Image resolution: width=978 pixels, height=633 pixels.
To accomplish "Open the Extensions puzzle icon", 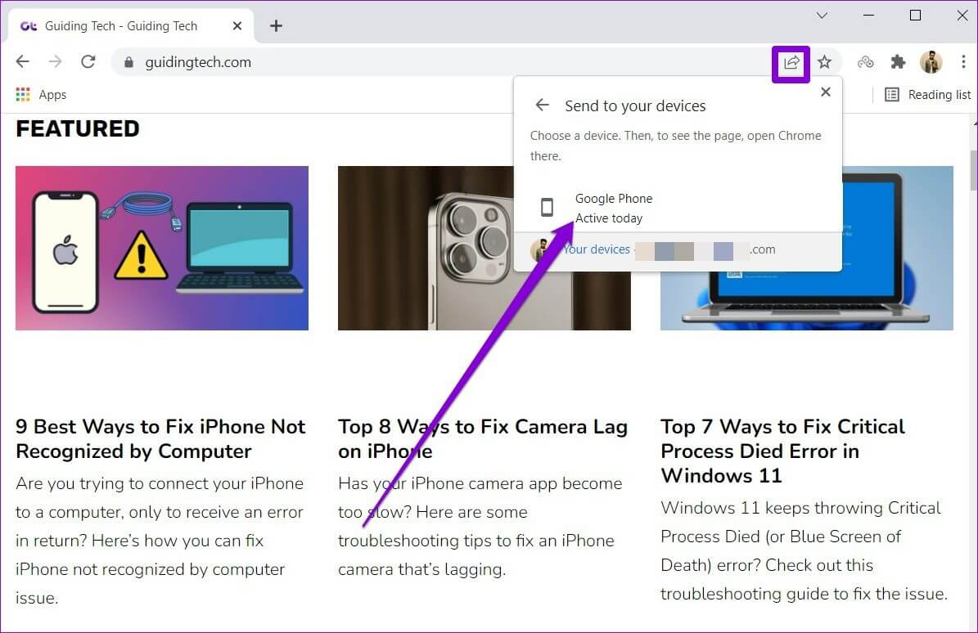I will coord(898,62).
